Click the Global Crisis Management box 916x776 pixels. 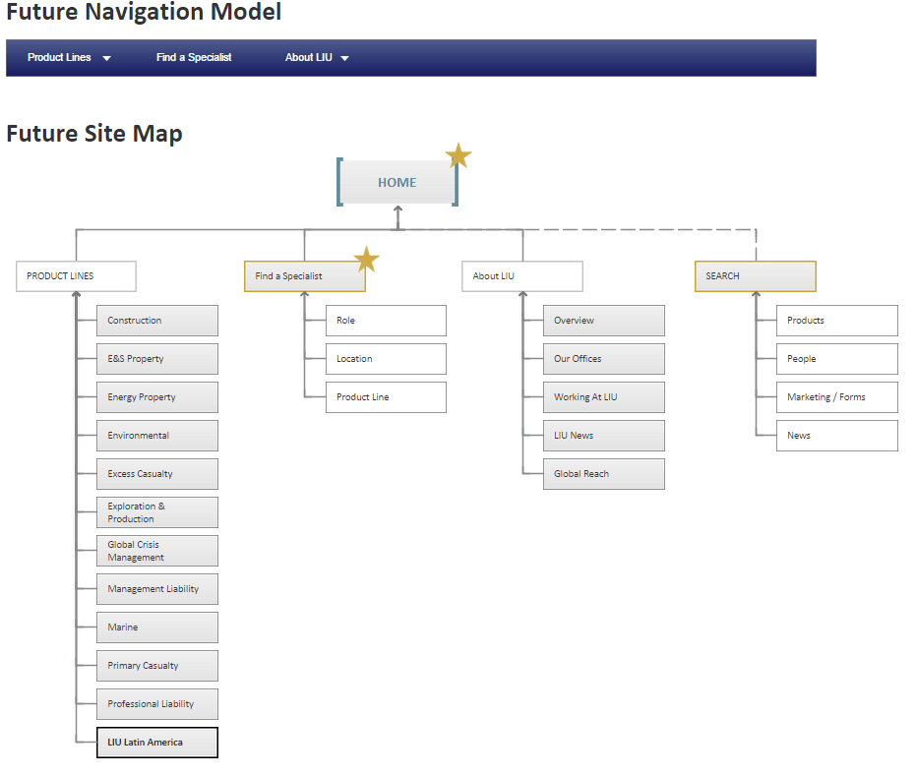click(x=157, y=551)
